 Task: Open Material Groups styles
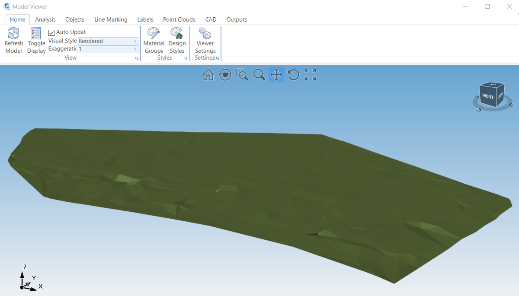154,33
